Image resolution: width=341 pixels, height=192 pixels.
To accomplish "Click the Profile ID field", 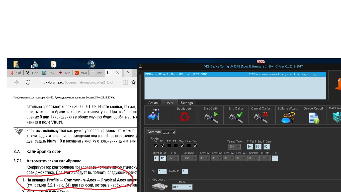I will tap(185, 171).
